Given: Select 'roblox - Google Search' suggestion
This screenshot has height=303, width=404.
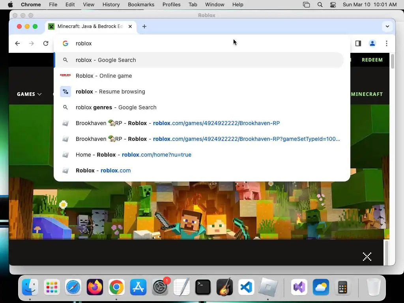Looking at the screenshot, I should point(199,60).
